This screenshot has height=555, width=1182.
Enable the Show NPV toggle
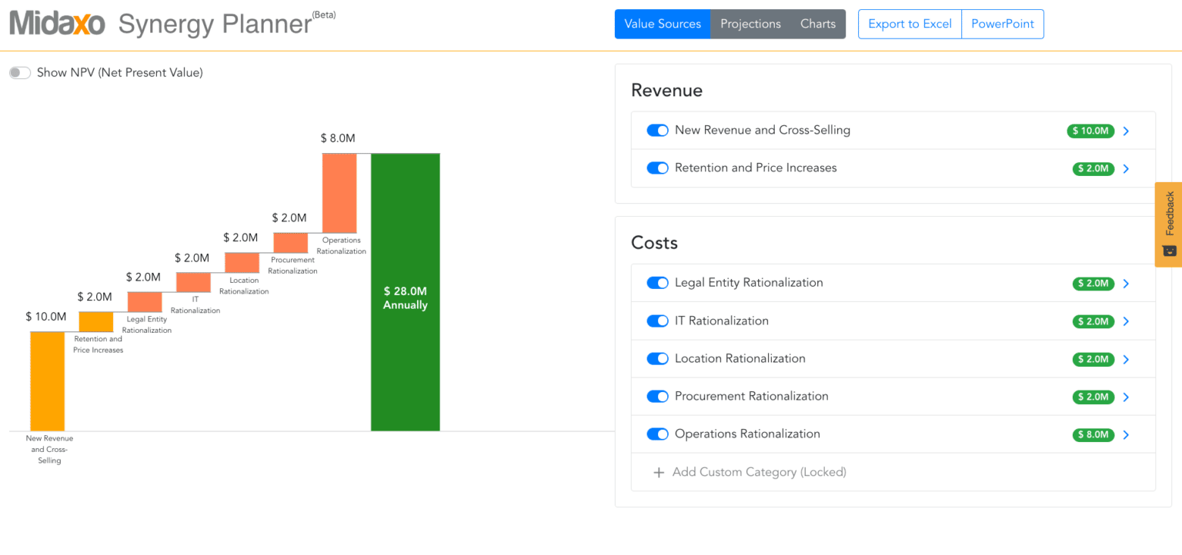(x=20, y=73)
